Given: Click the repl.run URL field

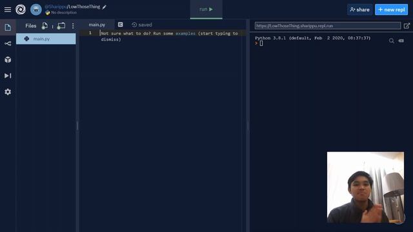Looking at the screenshot, I should point(328,26).
